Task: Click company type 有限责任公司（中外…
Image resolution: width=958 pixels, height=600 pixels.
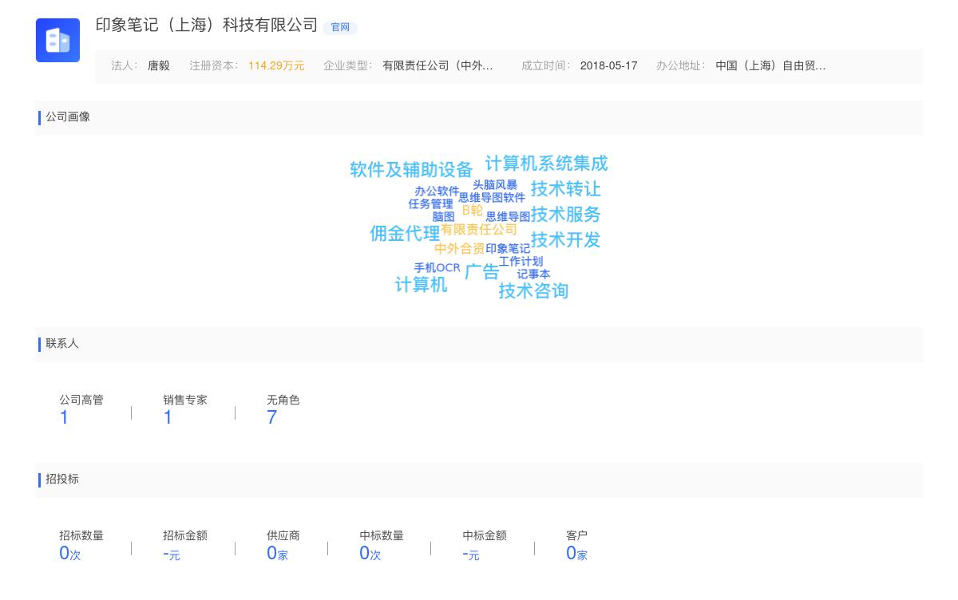Action: [437, 65]
